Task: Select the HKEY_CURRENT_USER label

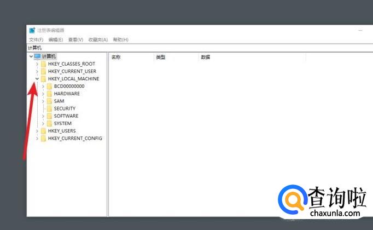Action: point(72,71)
